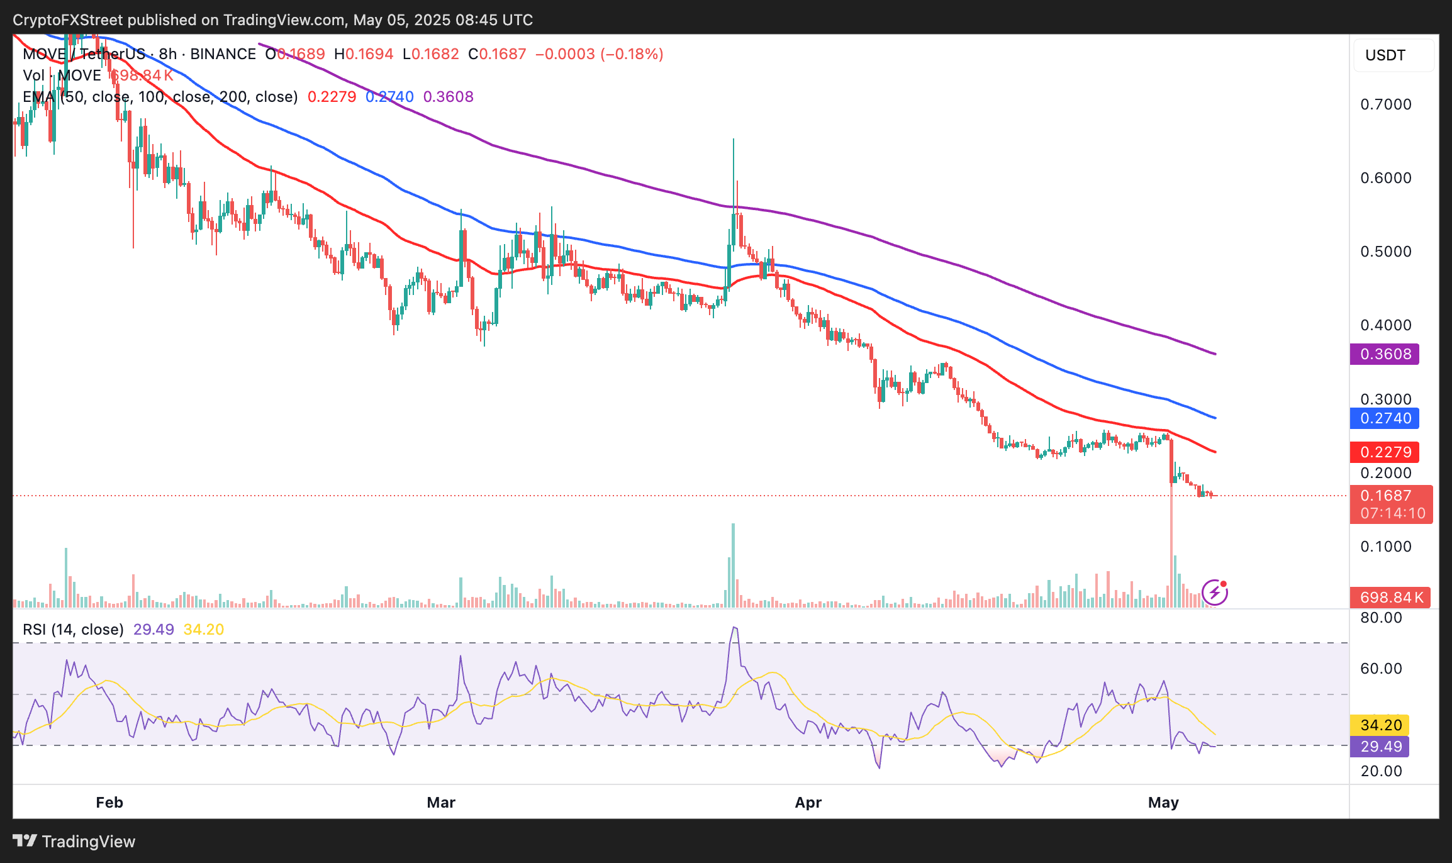Click the CryptoFXStreet published header text
The height and width of the screenshot is (863, 1452).
[272, 20]
